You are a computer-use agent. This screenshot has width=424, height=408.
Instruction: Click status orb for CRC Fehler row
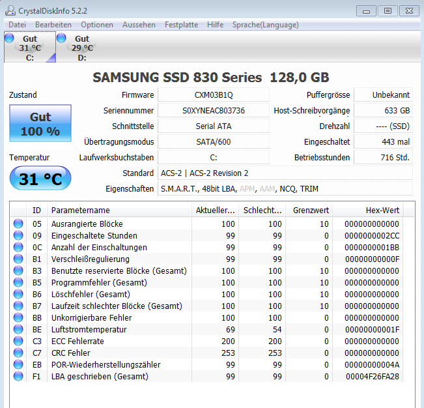18,353
